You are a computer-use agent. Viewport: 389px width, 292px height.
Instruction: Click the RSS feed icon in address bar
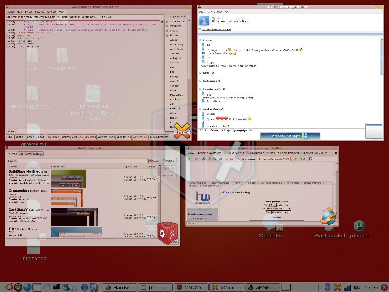[x=288, y=159]
